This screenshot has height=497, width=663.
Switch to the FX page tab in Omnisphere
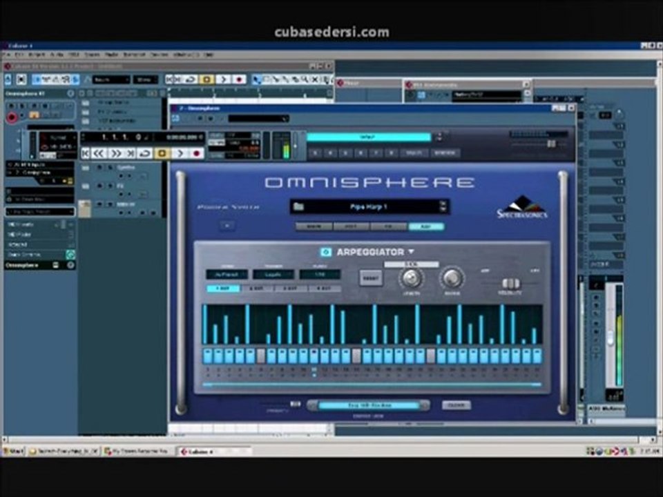(x=389, y=227)
